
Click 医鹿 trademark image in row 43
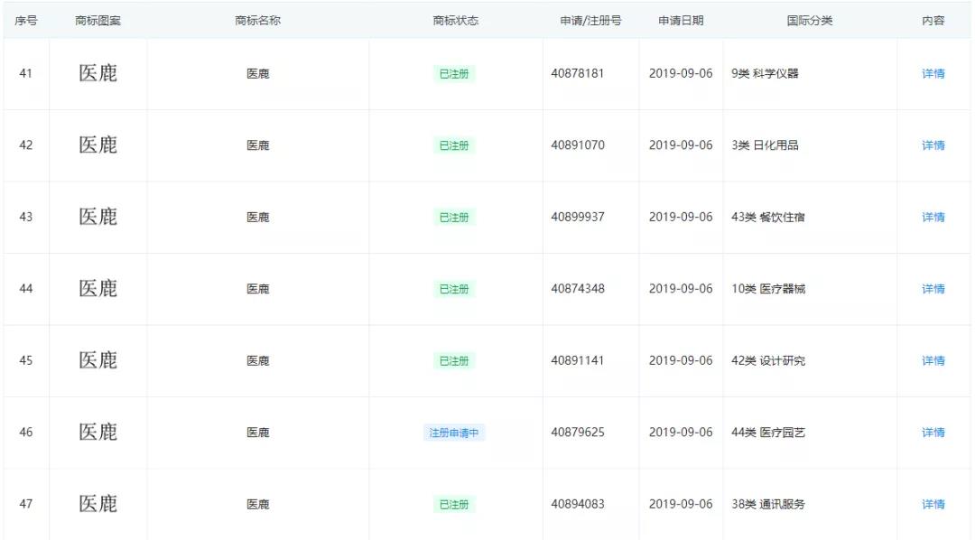pyautogui.click(x=97, y=217)
